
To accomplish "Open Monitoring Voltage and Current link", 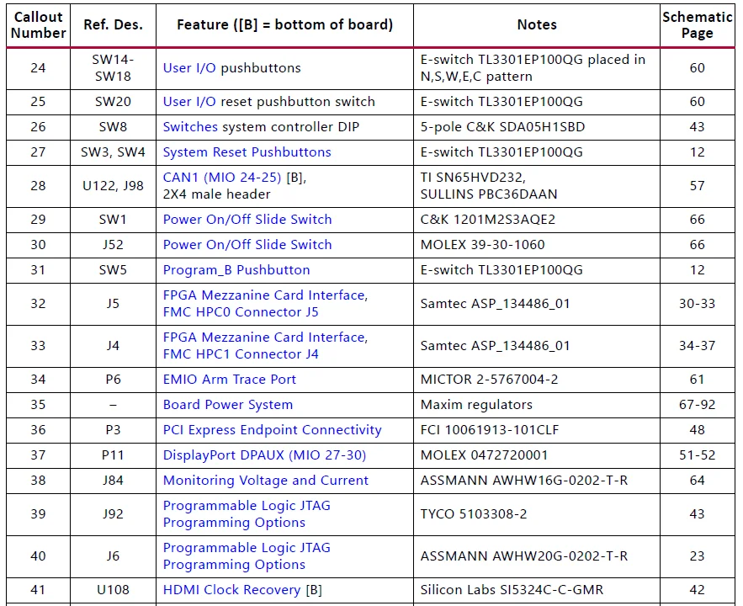I will tap(265, 481).
